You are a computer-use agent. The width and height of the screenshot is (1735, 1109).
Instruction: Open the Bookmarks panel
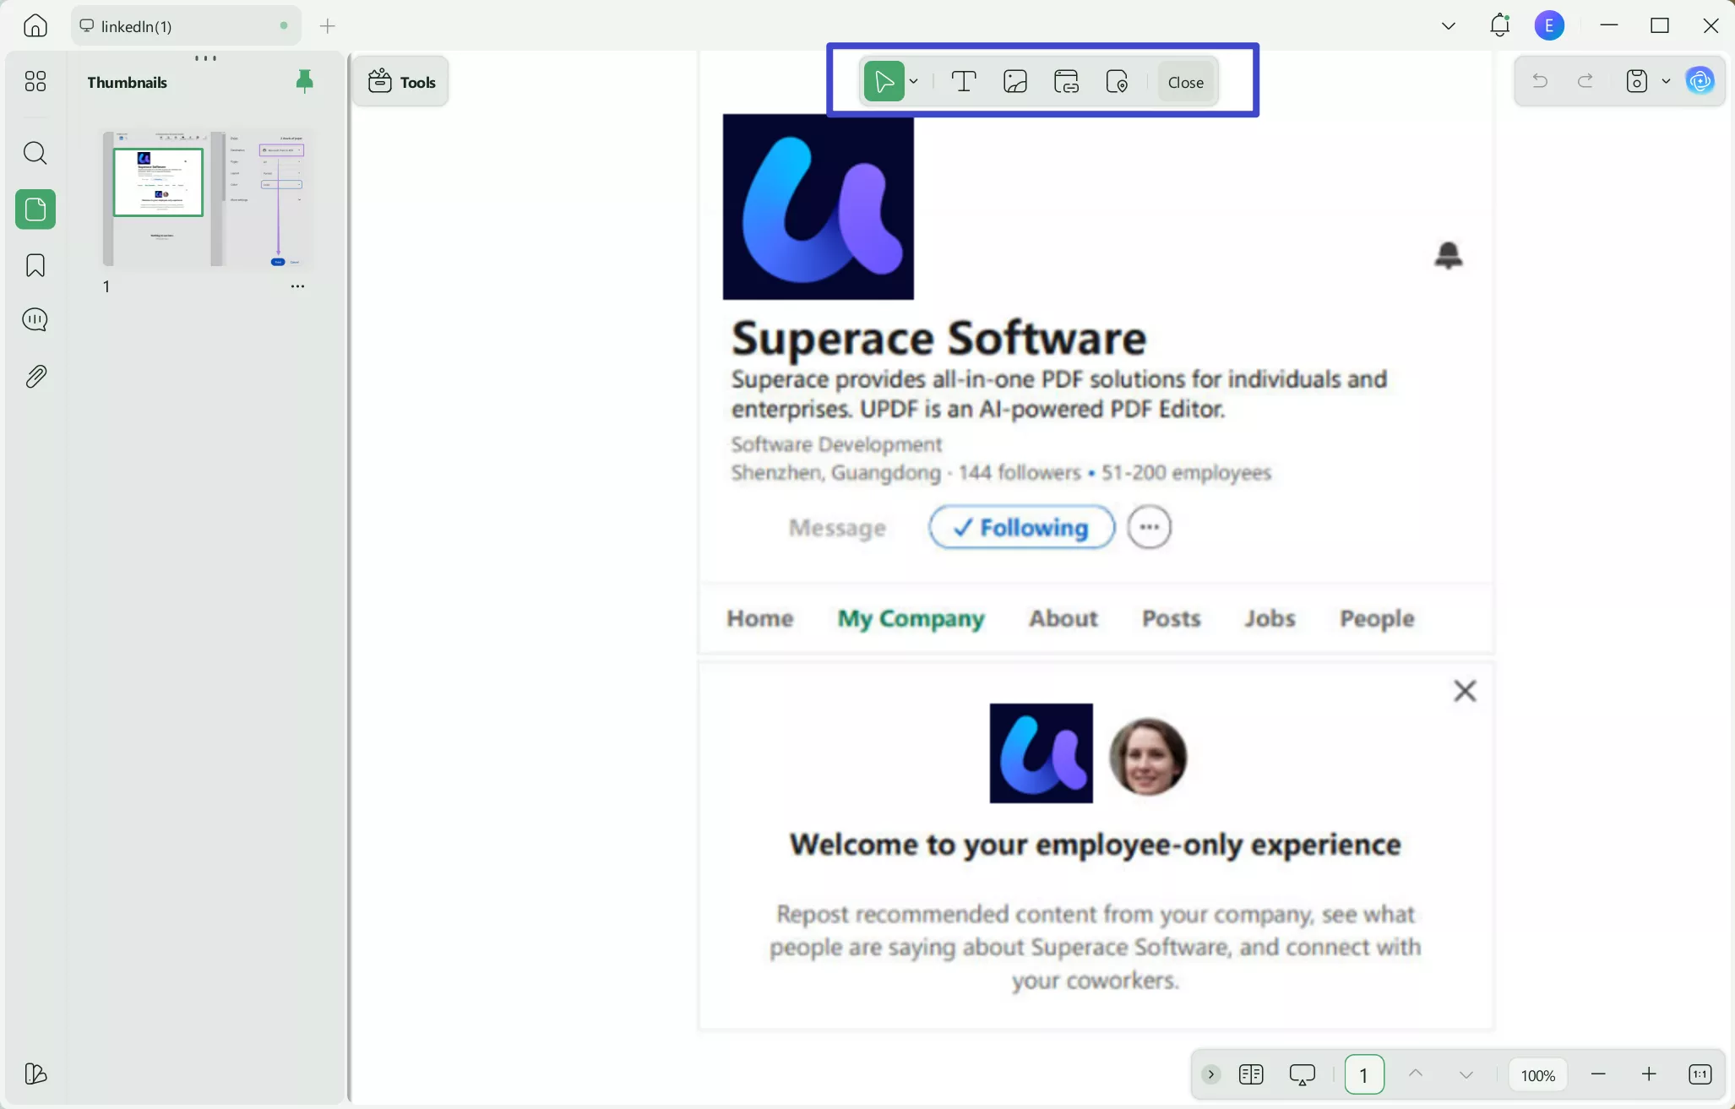pyautogui.click(x=35, y=265)
